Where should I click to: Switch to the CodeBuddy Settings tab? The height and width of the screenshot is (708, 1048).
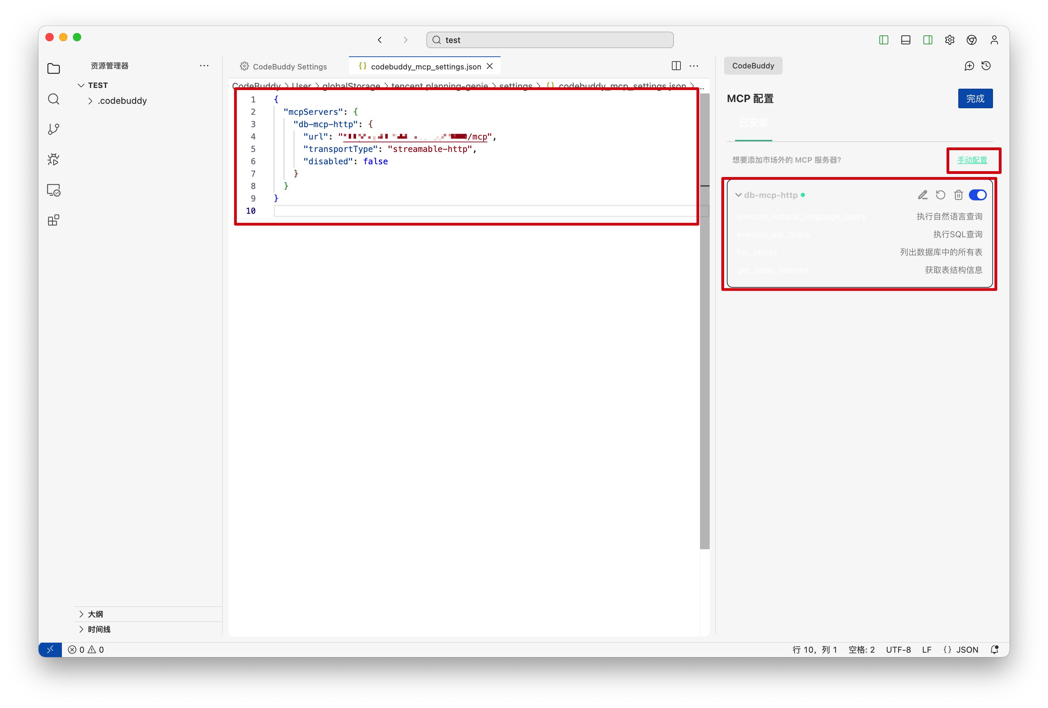[284, 67]
